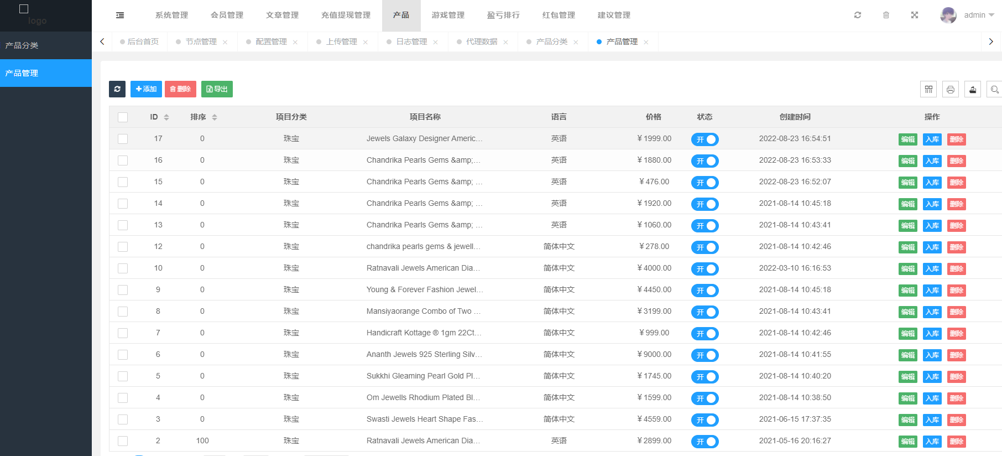Screen dimensions: 1002x456
Task: Tick the checkbox for product ID 17
Action: pyautogui.click(x=123, y=139)
